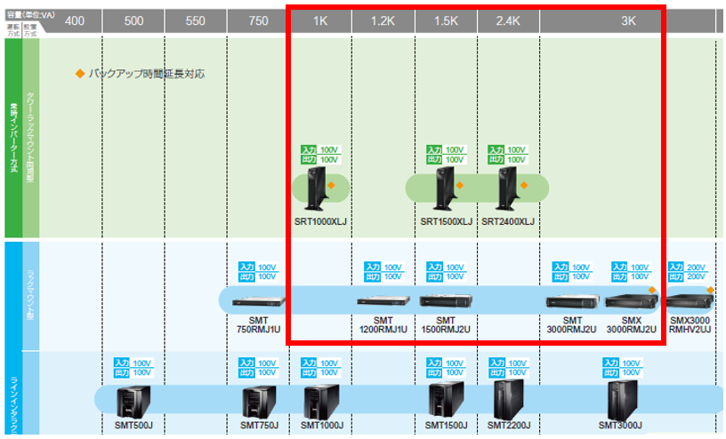
Task: Click the SMT500J UPS image
Action: (x=133, y=402)
